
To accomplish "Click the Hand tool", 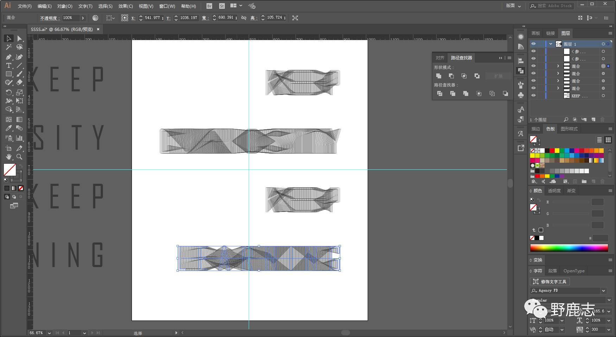I will click(x=9, y=157).
